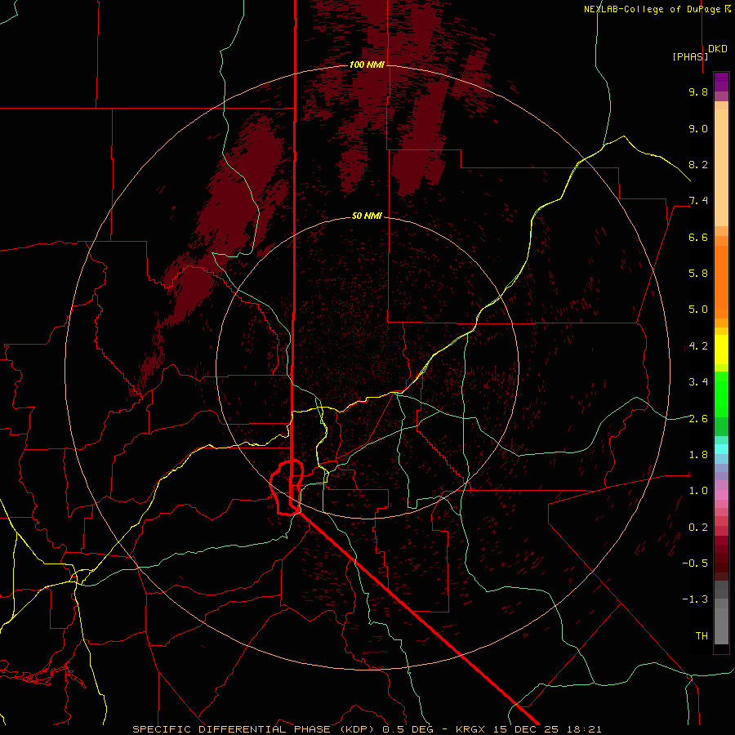Click the 9.0 color scale value
Image resolution: width=735 pixels, height=735 pixels.
point(698,128)
